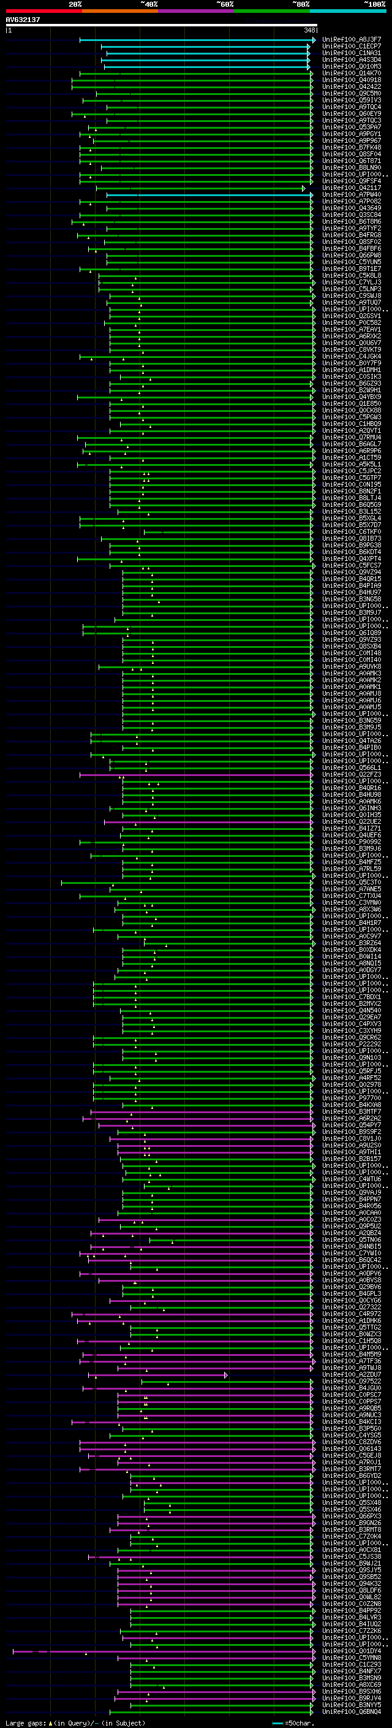Viewport: 392px width, 1728px height.
Task: Select the UniRef100_Q42422 hit
Action: coord(352,86)
